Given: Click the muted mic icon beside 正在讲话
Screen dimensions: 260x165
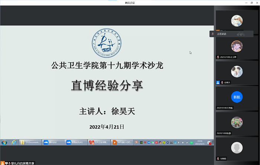Looking at the screenshot, I should pyautogui.click(x=212, y=34).
